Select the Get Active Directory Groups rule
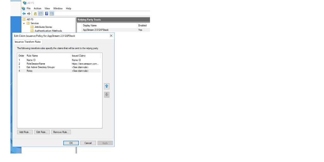The image size is (324, 162). pos(59,67)
